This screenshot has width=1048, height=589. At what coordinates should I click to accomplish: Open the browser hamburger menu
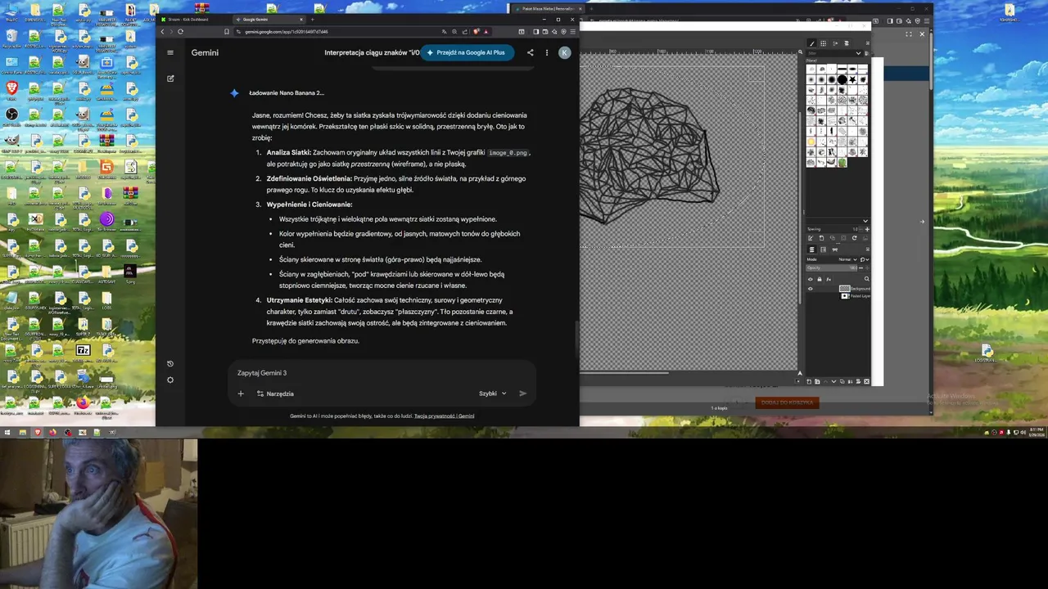[x=572, y=31]
